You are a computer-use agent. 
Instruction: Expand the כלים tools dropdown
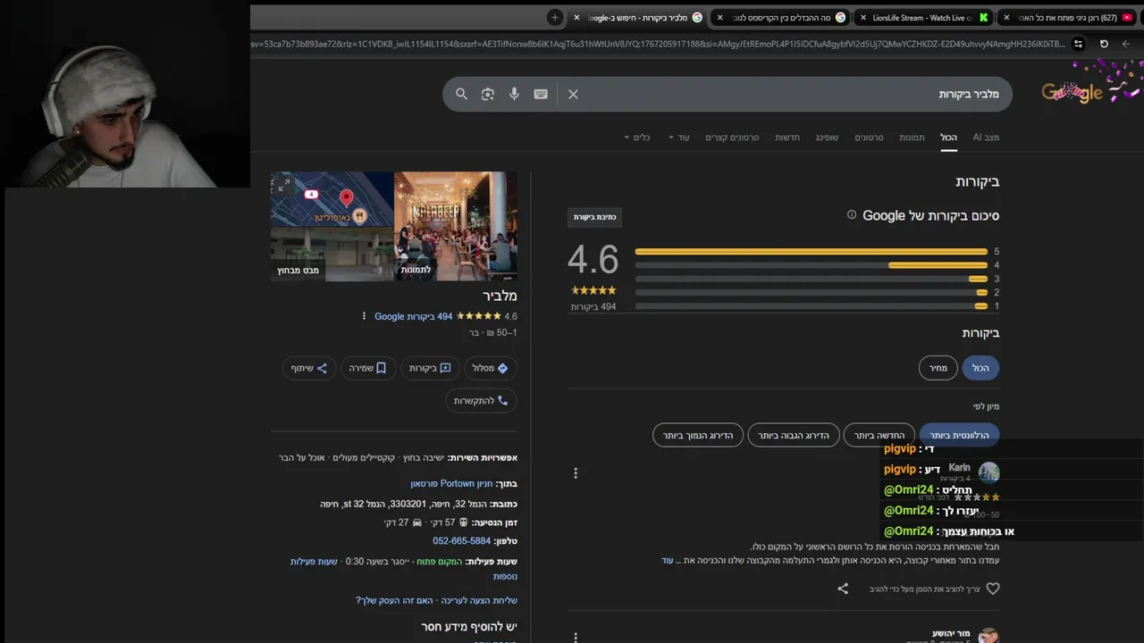click(636, 138)
